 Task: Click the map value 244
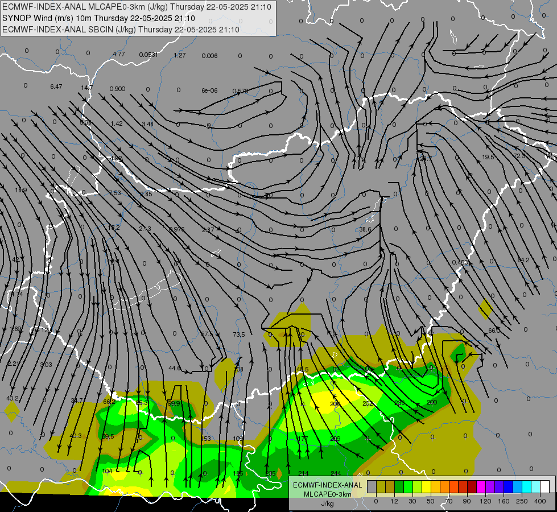336,473
